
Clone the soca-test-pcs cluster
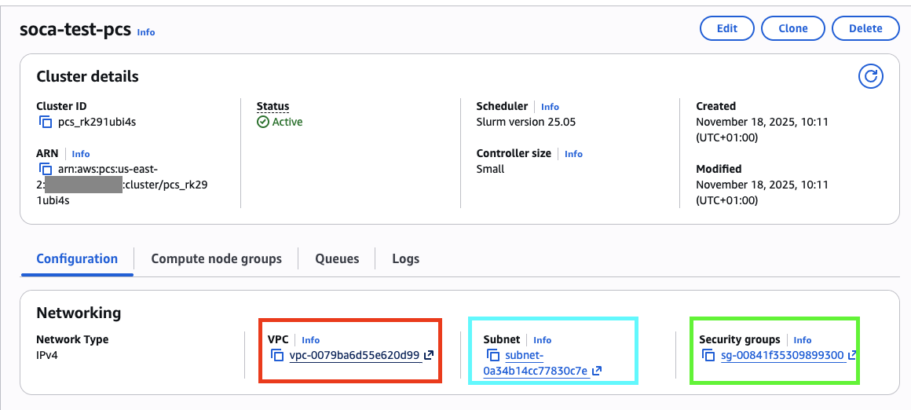click(792, 28)
